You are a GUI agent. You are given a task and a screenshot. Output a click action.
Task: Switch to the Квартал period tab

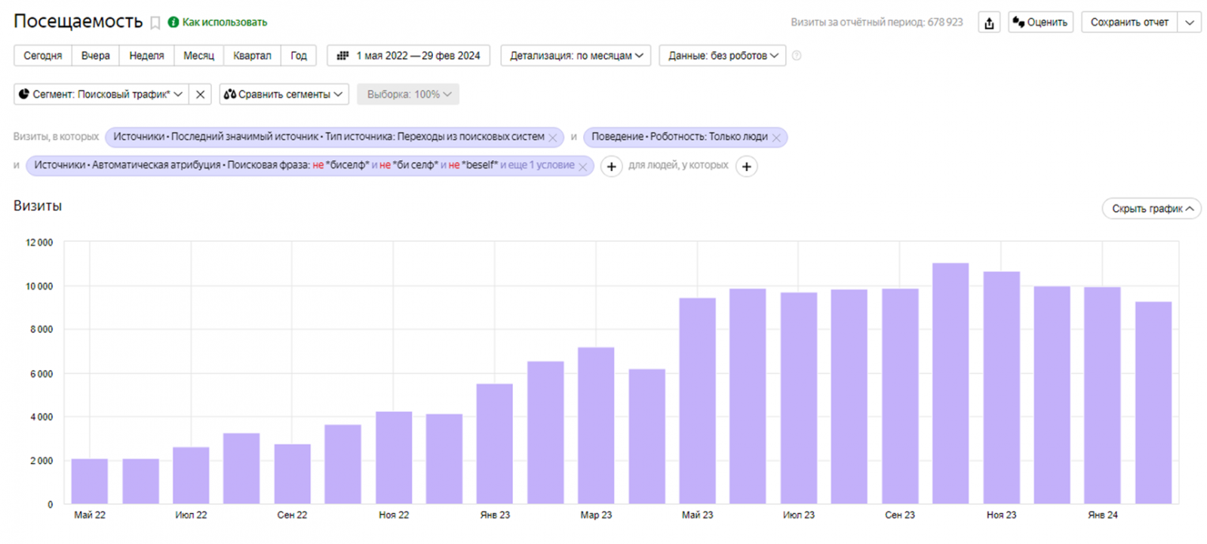(x=252, y=56)
